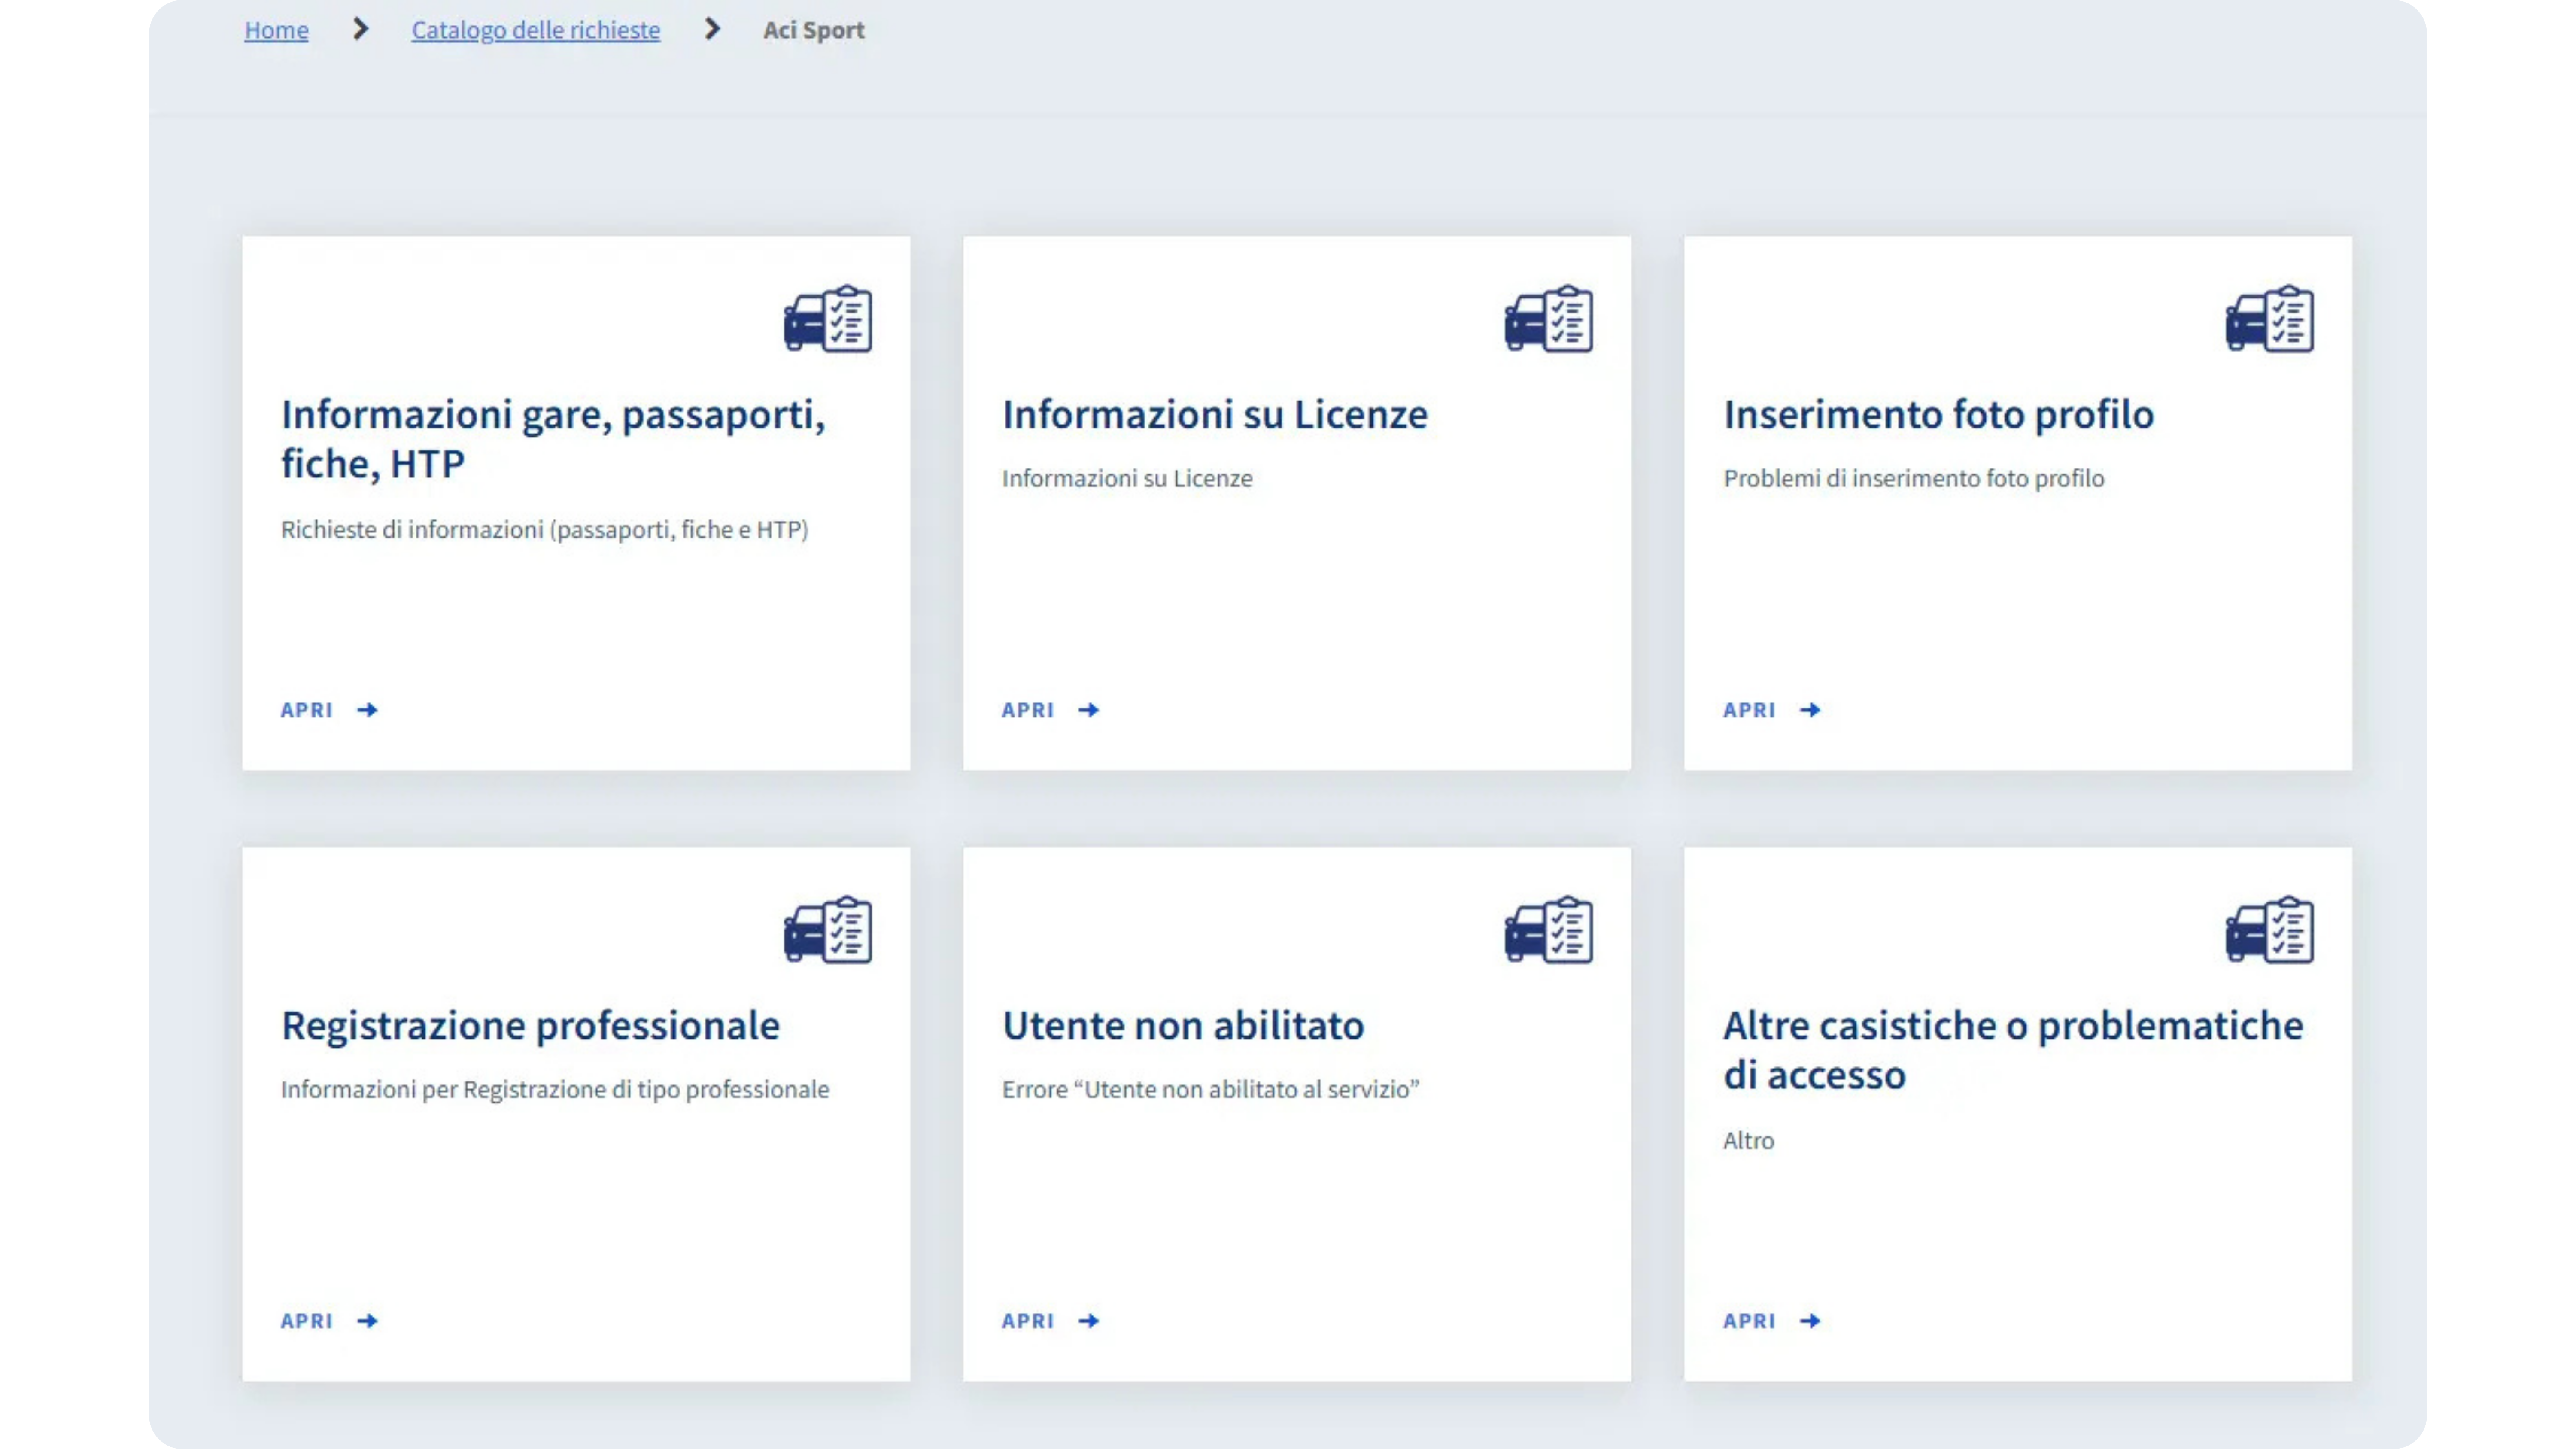
Task: Click the arrow icon beside APRI under Altre casistiche
Action: click(1810, 1321)
